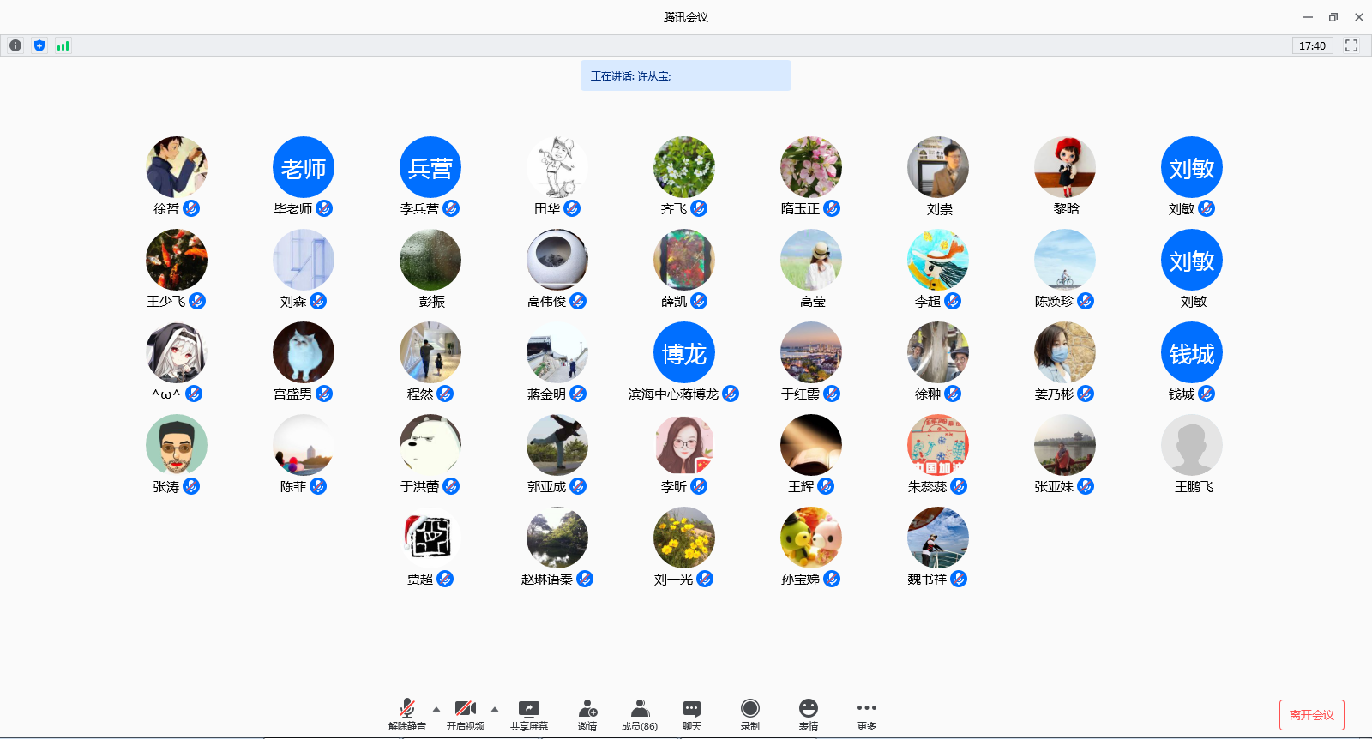The image size is (1372, 739).
Task: Check the network signal status icon
Action: (63, 45)
